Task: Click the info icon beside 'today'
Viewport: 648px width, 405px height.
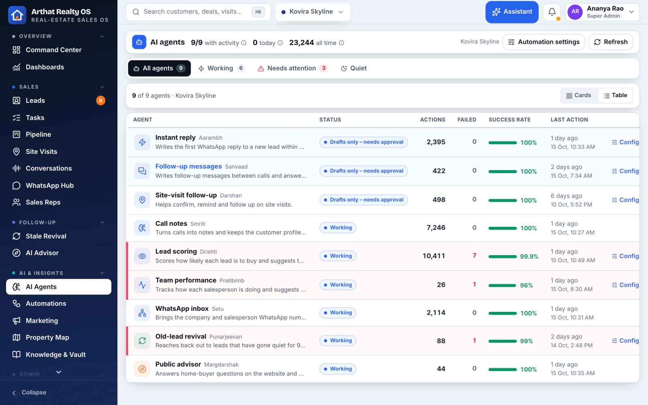Action: click(280, 43)
